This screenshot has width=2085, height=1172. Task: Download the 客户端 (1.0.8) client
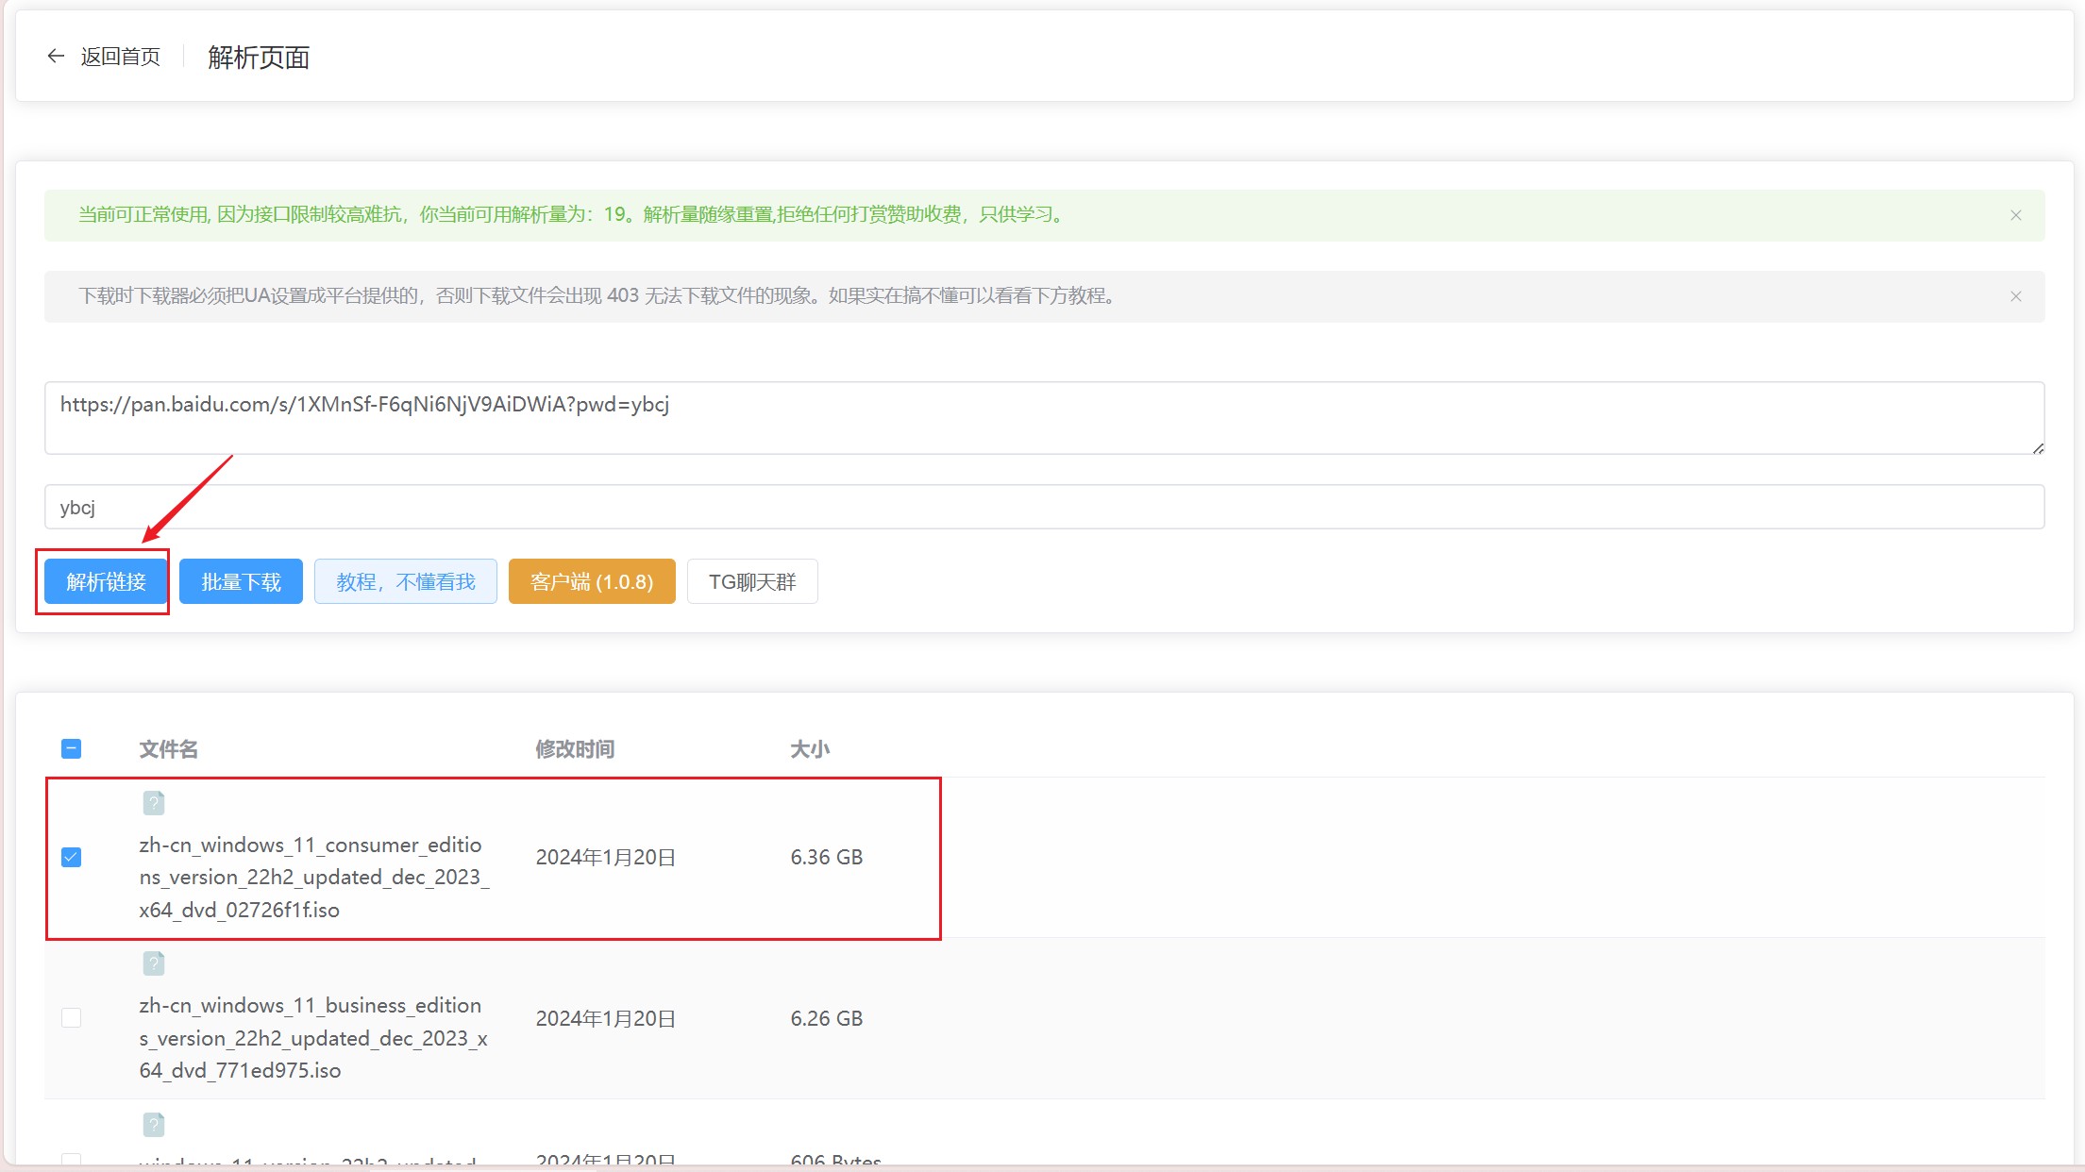click(592, 581)
